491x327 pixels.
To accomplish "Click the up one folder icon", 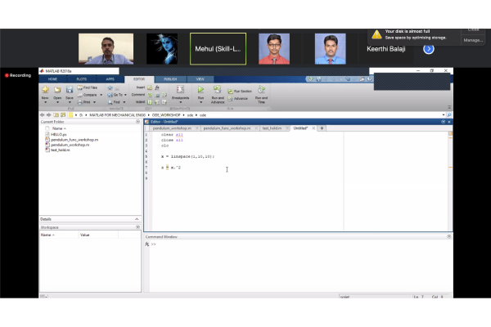I will (56, 115).
